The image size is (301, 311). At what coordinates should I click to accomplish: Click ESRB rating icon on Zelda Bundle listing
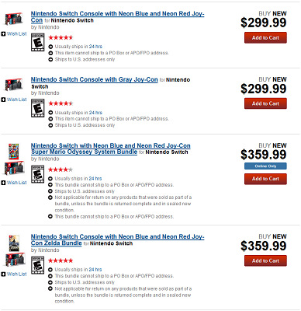point(38,265)
